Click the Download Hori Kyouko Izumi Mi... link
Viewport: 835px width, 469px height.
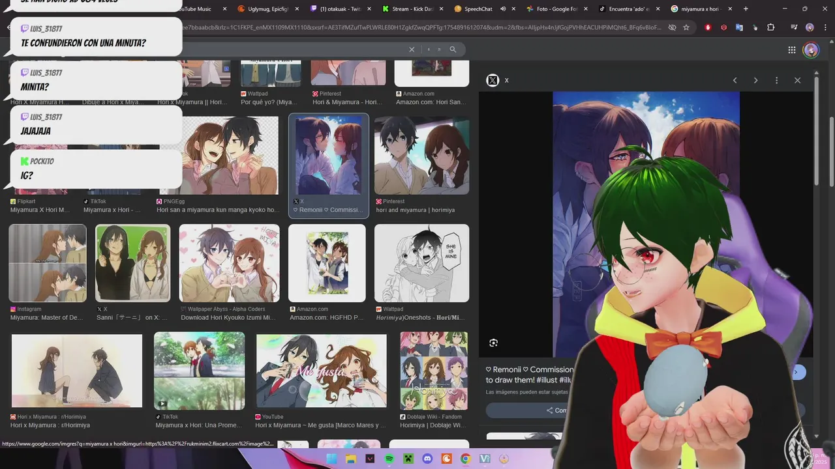230,317
